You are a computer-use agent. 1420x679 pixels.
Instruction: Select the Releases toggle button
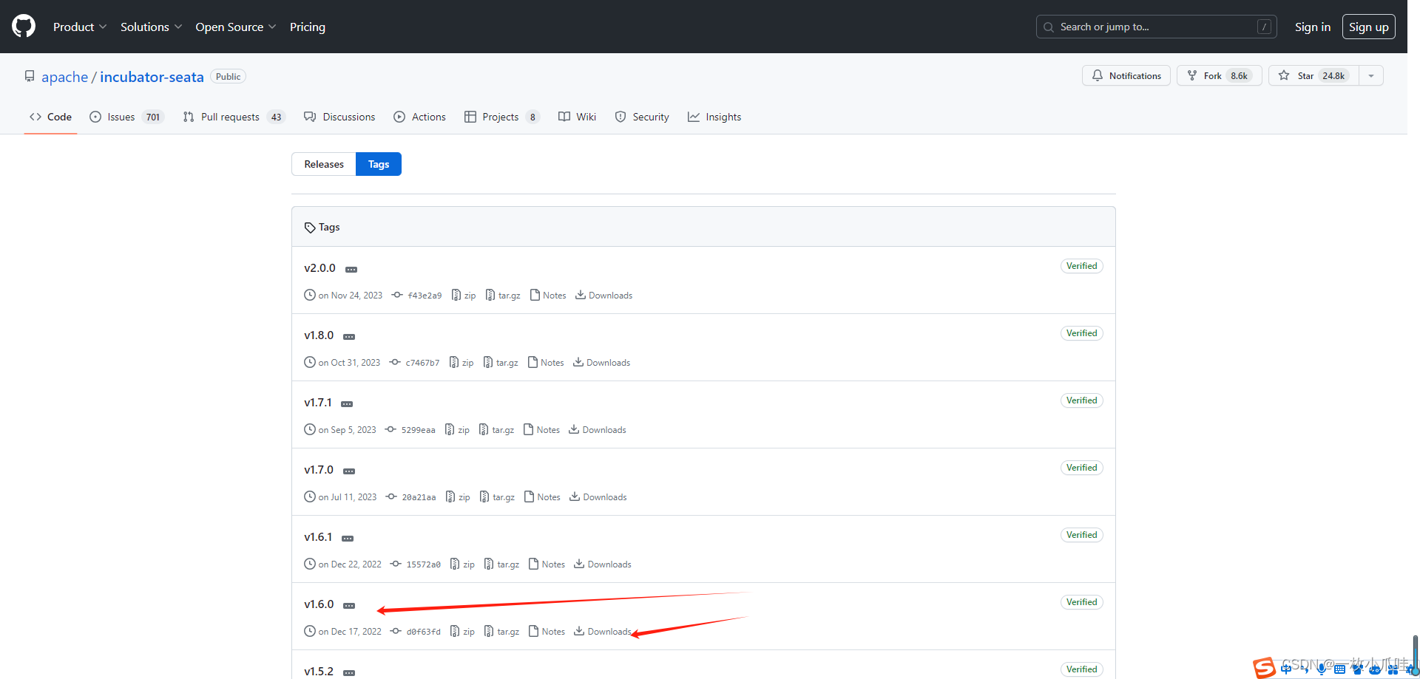[324, 164]
